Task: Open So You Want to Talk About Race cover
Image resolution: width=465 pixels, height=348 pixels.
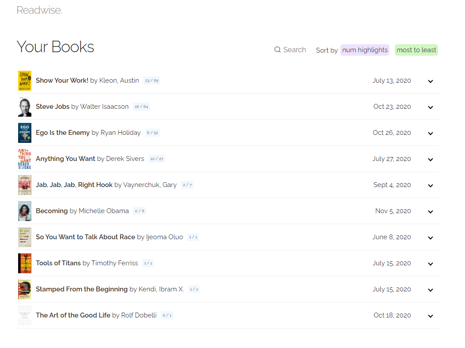Action: (x=25, y=237)
